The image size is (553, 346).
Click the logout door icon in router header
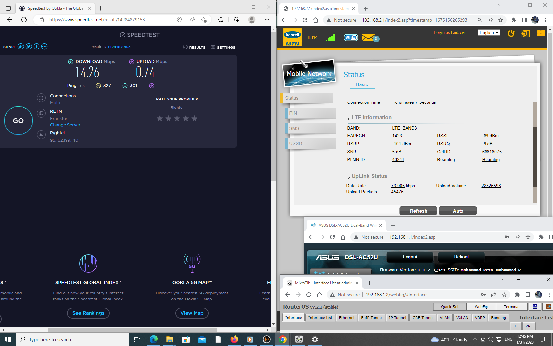[x=526, y=33]
